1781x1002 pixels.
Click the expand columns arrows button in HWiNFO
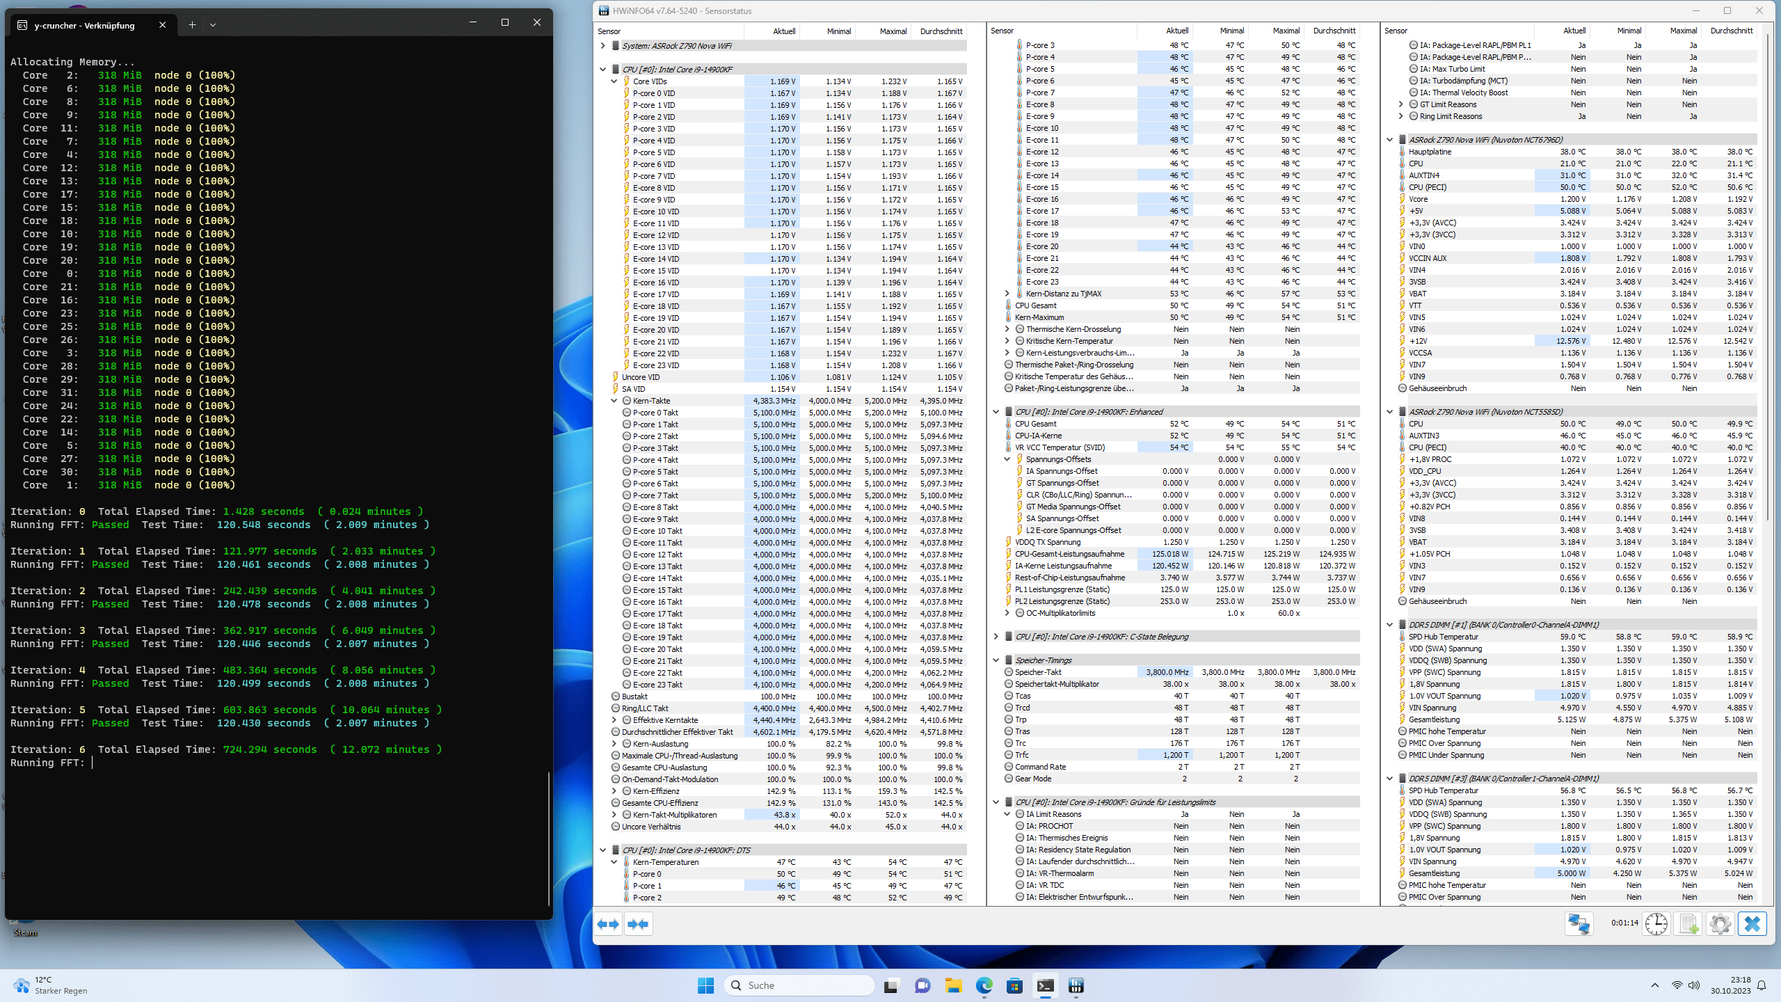609,924
